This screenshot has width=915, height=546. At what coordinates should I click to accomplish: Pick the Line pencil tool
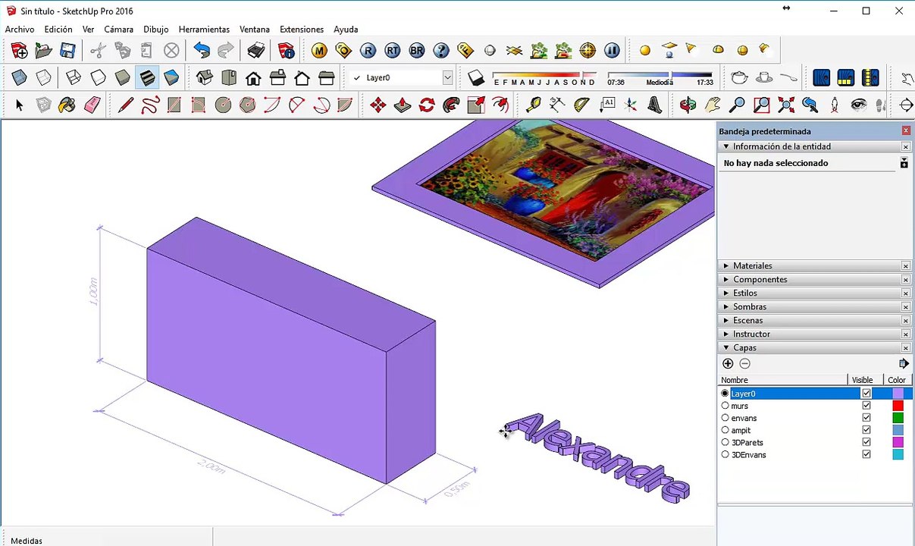click(x=126, y=105)
